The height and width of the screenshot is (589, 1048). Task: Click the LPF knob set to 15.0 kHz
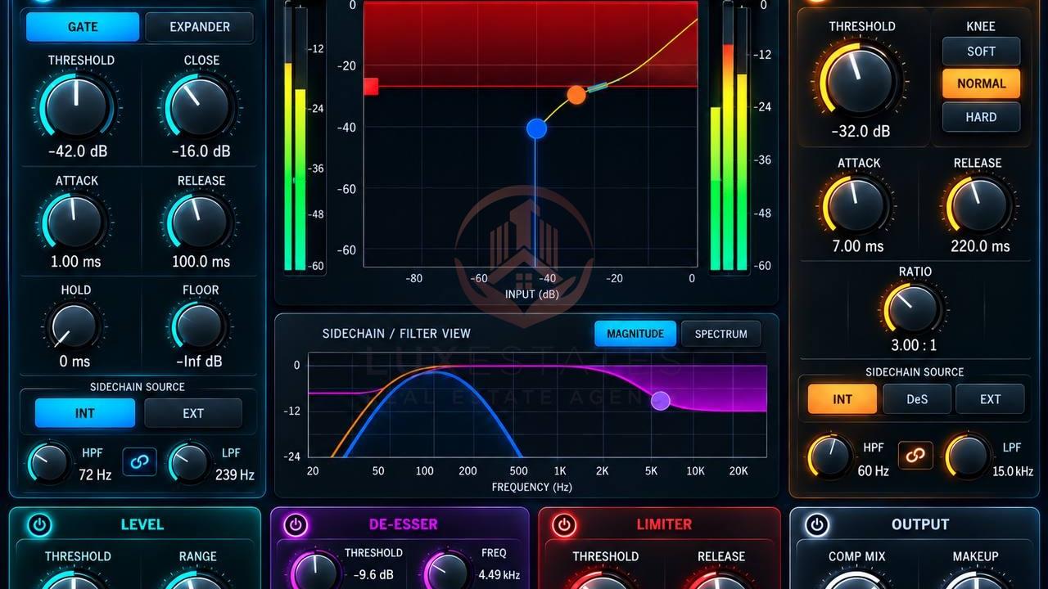click(x=967, y=456)
